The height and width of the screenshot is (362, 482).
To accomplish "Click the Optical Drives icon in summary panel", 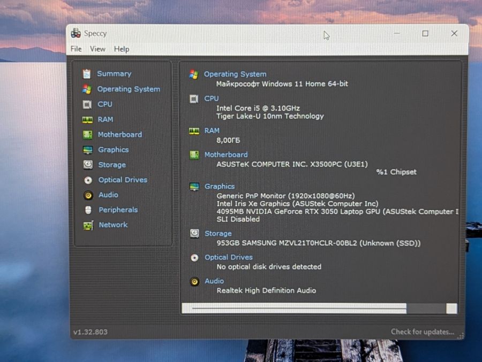I will pyautogui.click(x=194, y=258).
